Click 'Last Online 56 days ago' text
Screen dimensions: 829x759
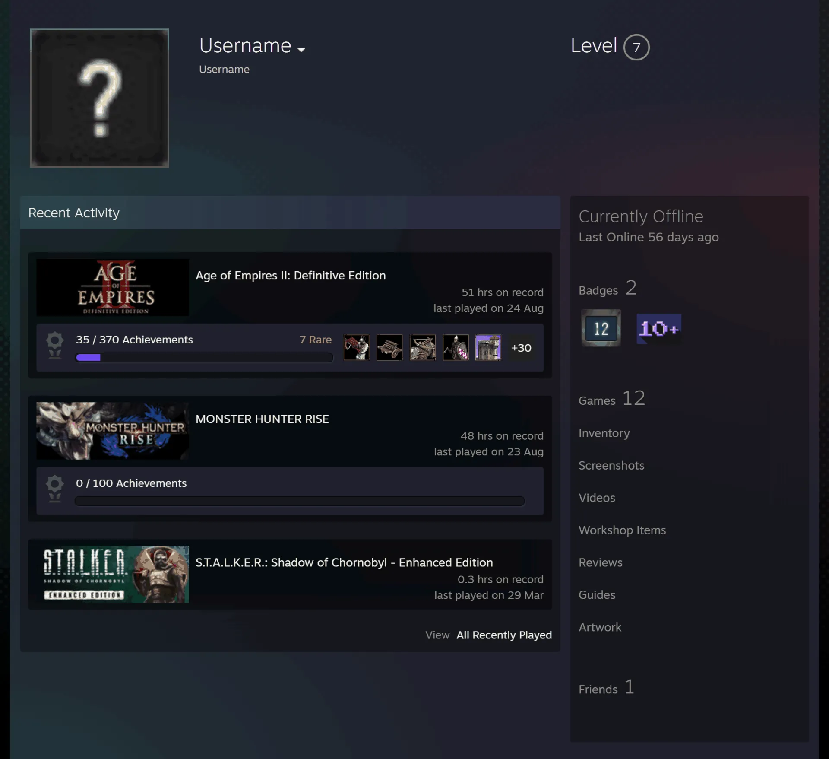point(649,237)
